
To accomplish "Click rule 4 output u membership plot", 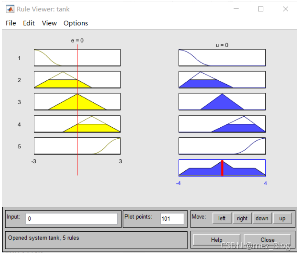I will (x=222, y=124).
